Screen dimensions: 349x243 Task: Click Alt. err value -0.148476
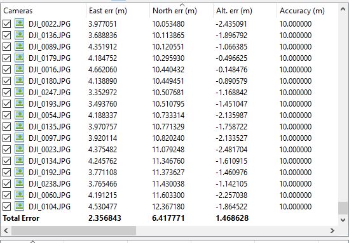(231, 70)
